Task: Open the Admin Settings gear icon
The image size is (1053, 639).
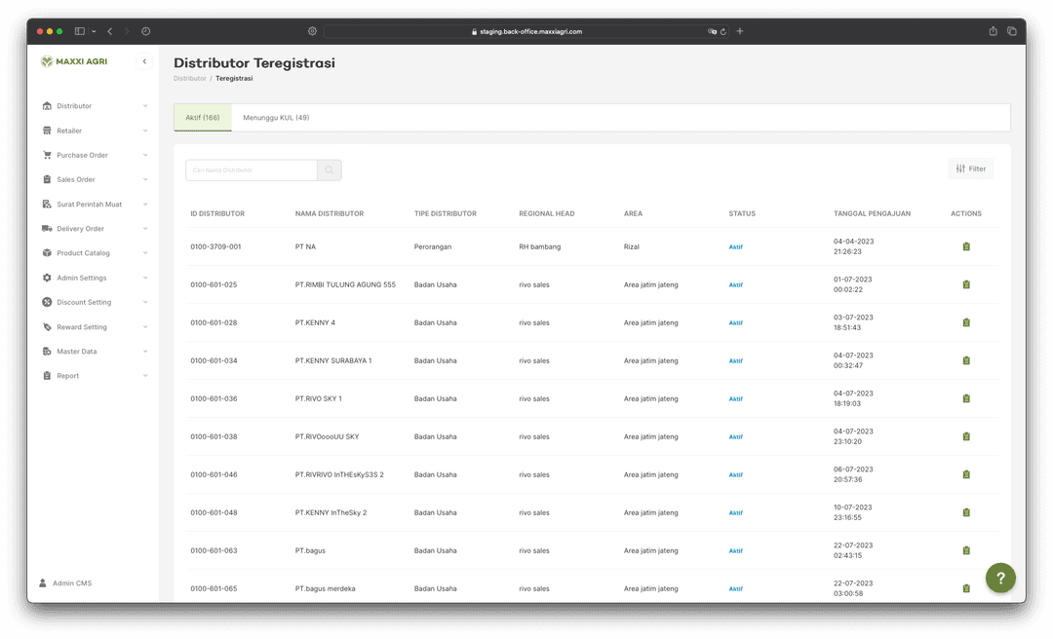Action: click(x=46, y=277)
